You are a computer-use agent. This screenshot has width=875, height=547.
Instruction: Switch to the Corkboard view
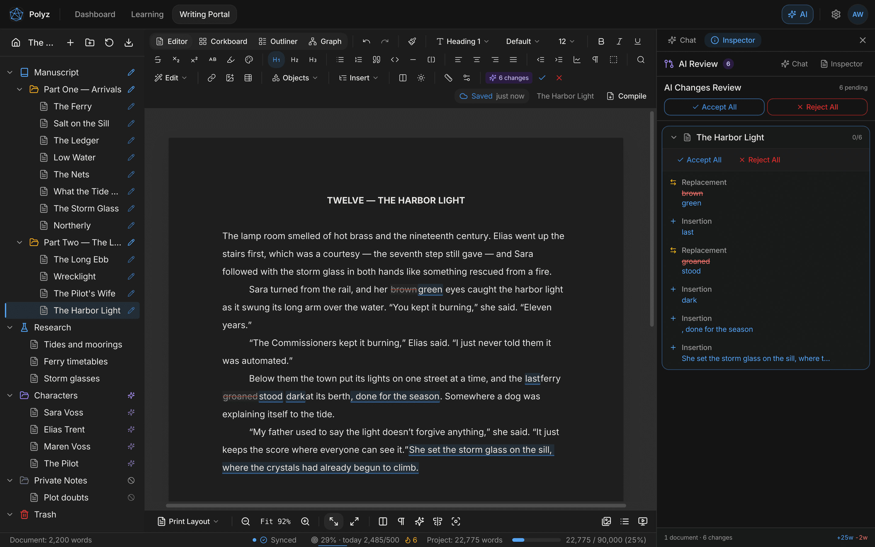223,41
